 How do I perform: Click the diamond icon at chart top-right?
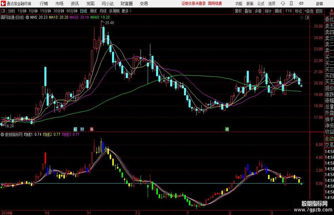click(301, 18)
